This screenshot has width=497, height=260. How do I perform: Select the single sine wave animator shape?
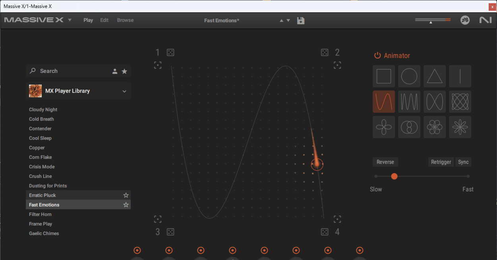point(384,102)
